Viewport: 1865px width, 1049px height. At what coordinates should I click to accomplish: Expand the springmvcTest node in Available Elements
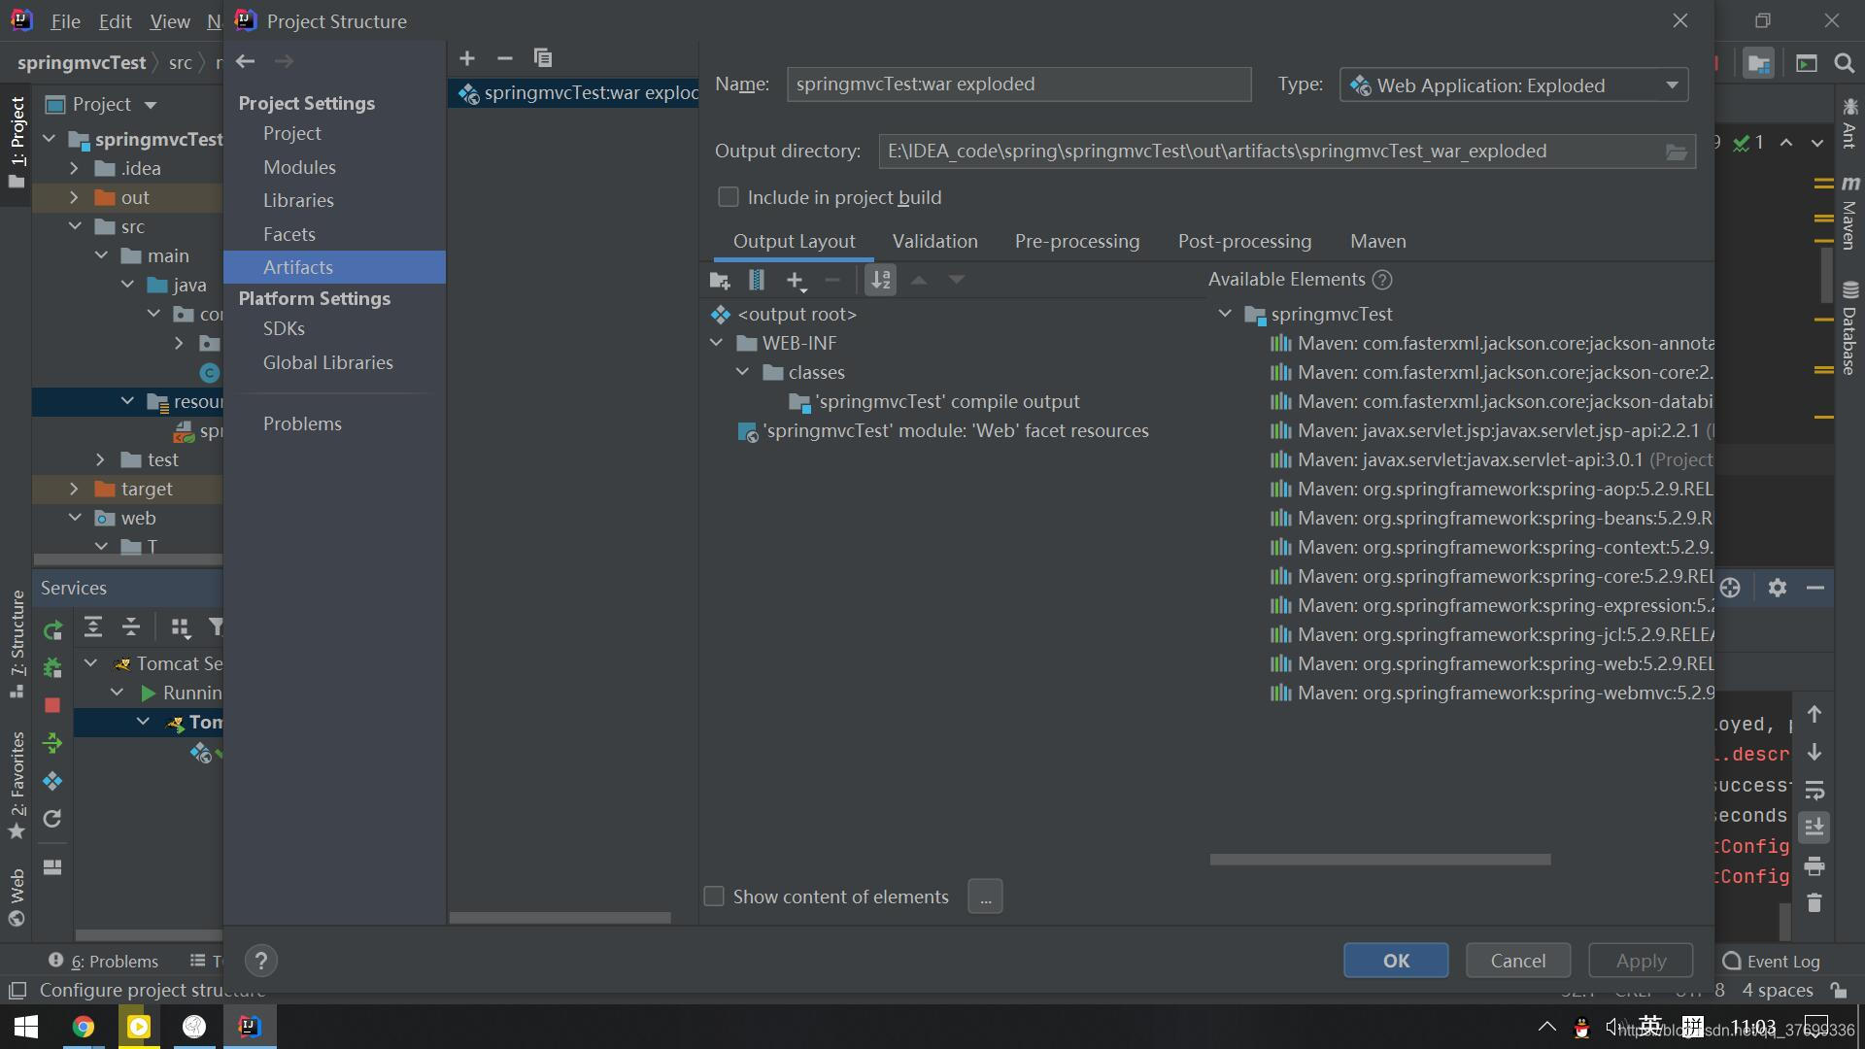[1225, 313]
